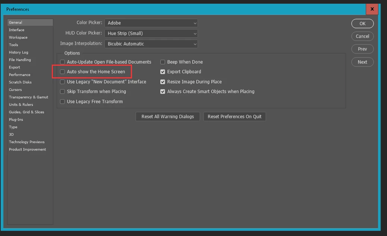Uncheck Always Create Smart Objects when Placing
Viewport: 387px width, 236px height.
point(163,91)
